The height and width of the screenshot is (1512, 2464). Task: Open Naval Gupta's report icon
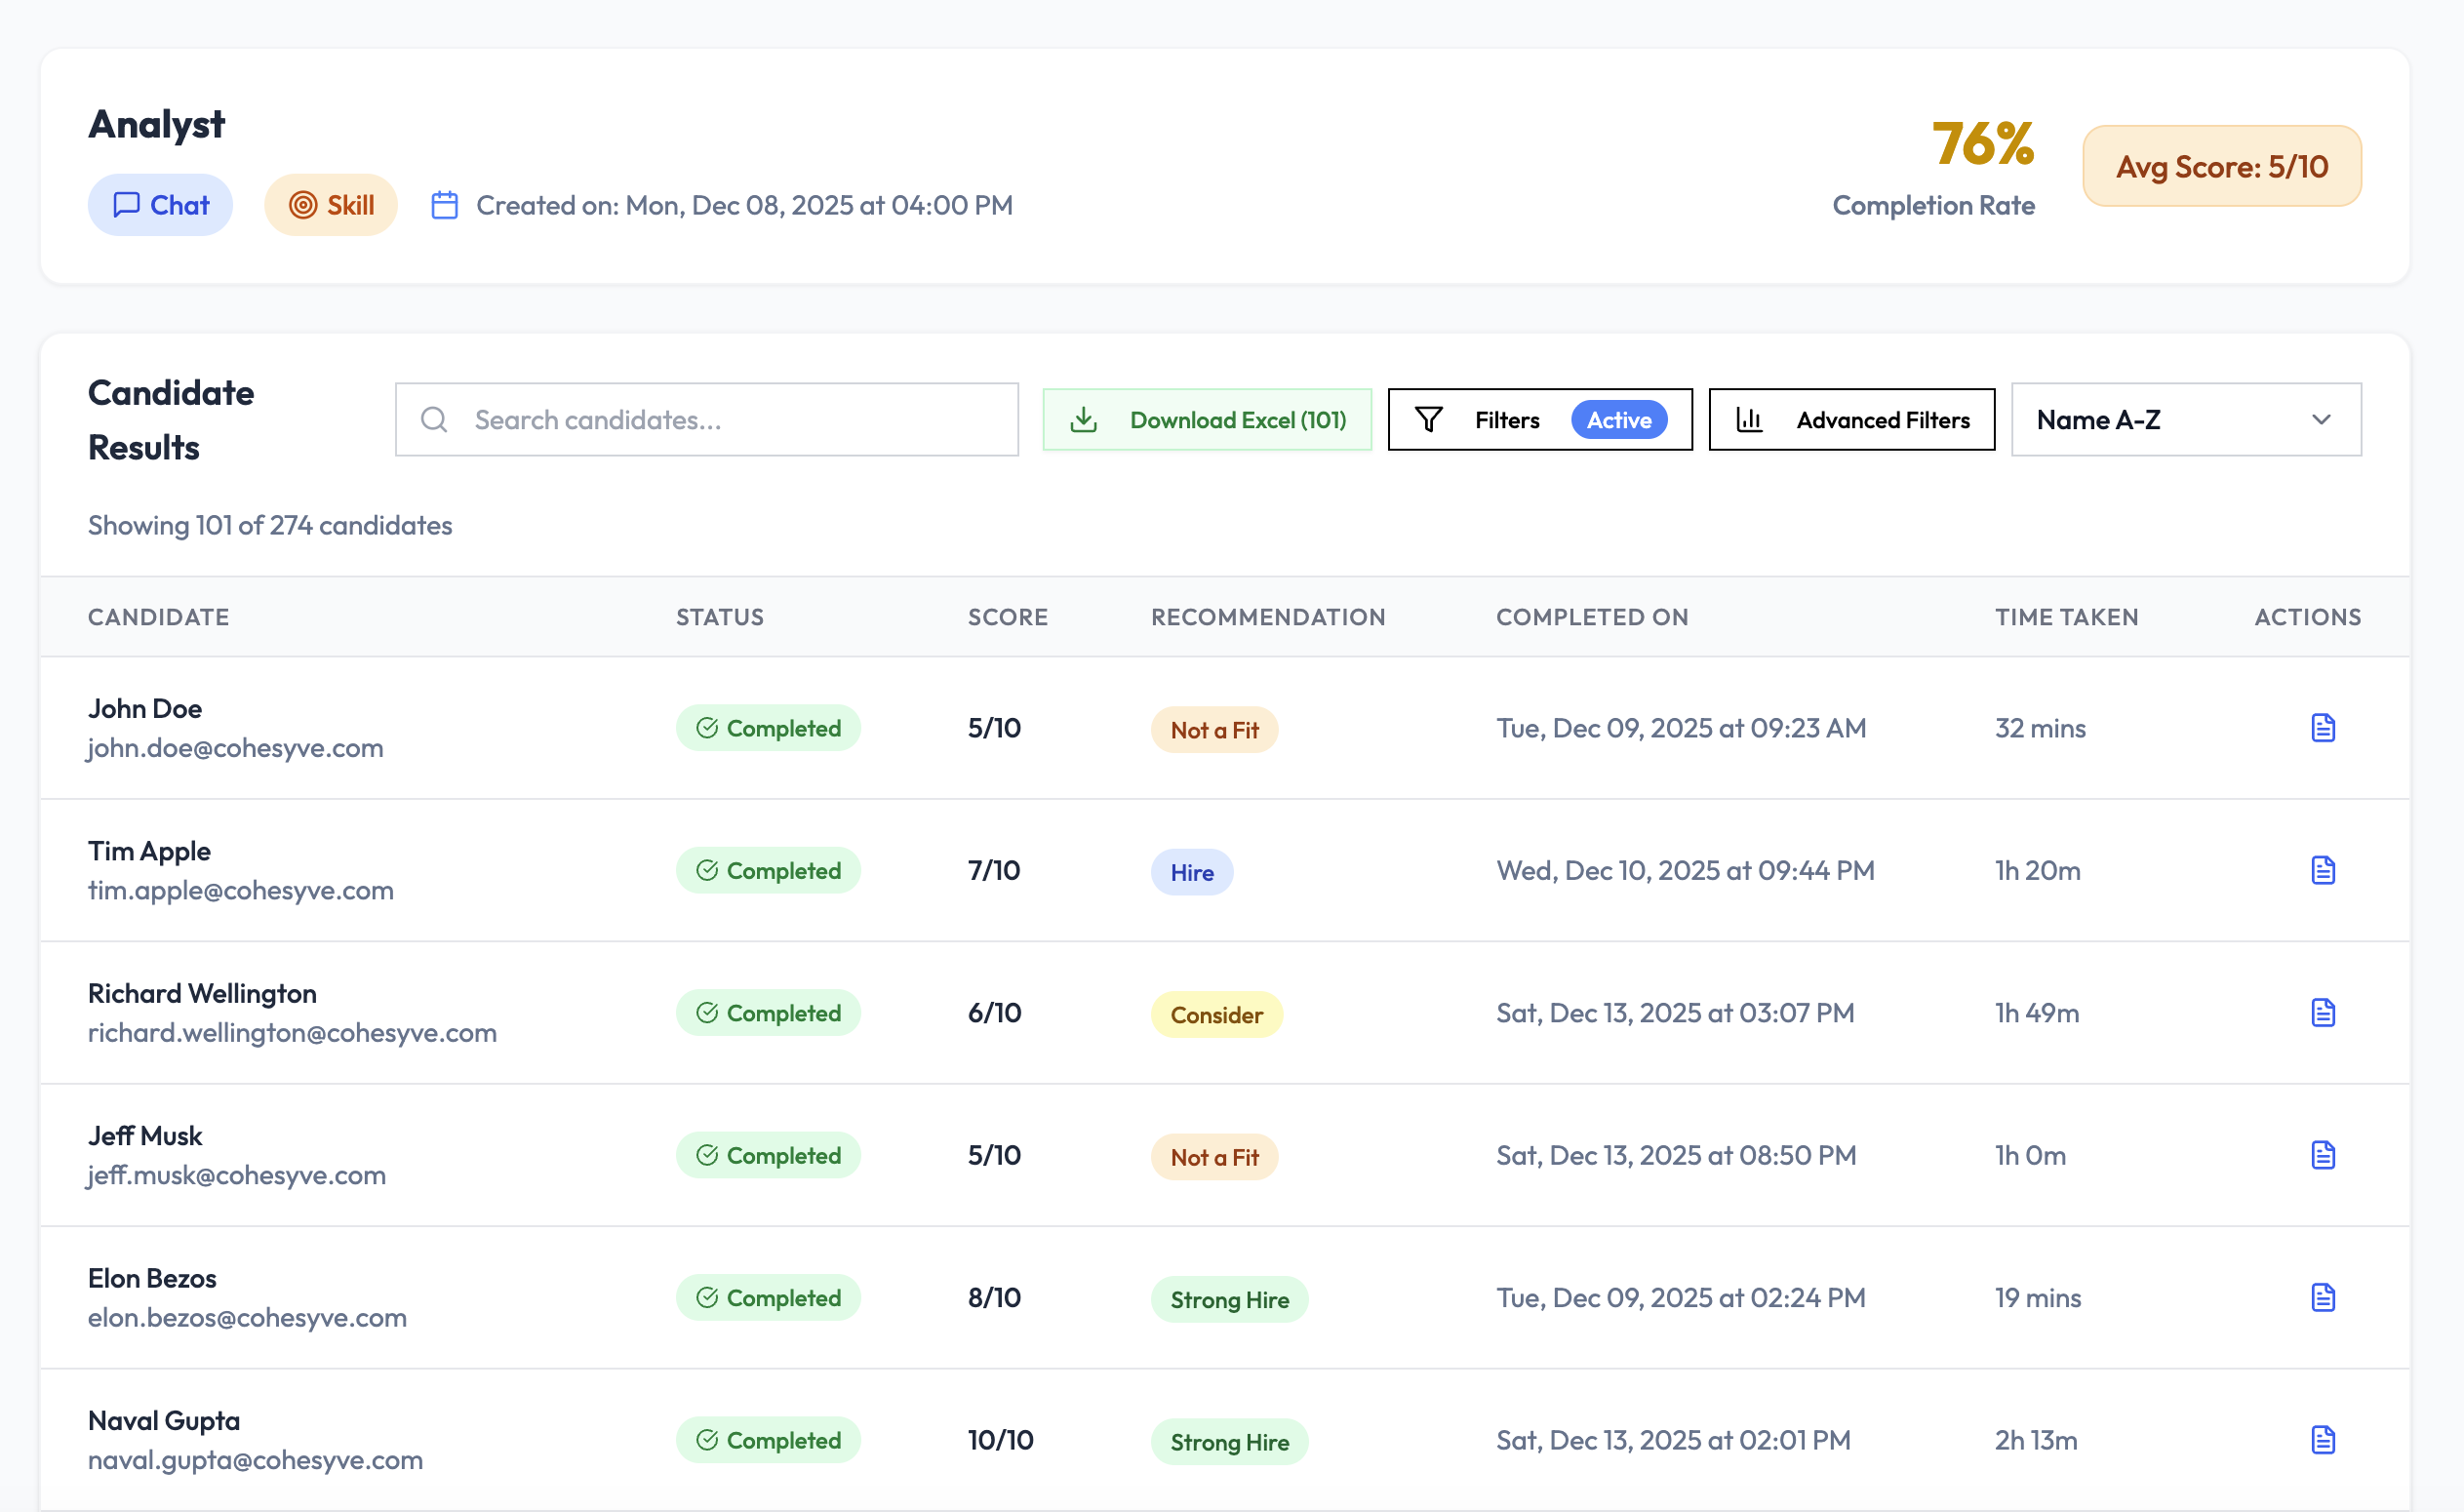coord(2322,1440)
